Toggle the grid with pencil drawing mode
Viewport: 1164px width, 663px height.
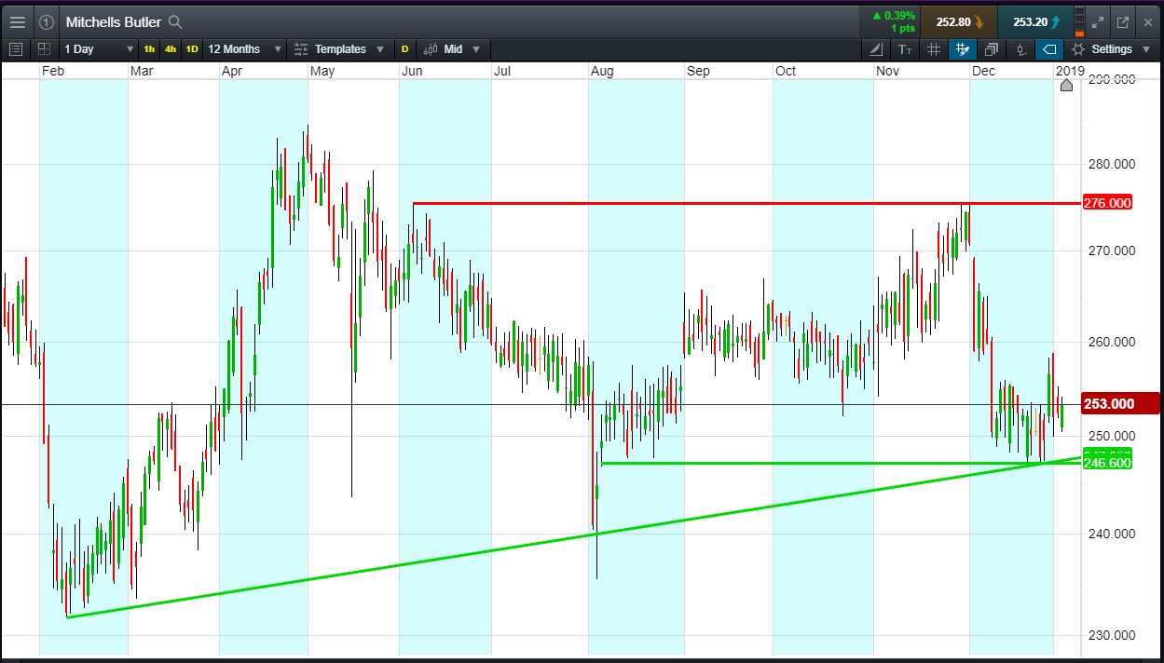pyautogui.click(x=963, y=48)
